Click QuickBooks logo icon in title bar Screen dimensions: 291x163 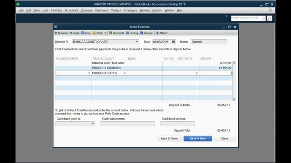(x=18, y=4)
